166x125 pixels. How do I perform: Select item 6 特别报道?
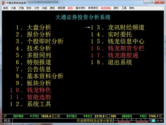(x=33, y=62)
